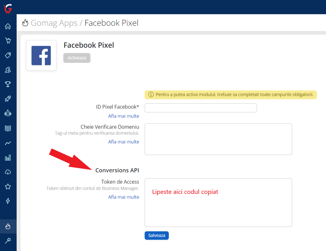
Task: Select the star favorites icon
Action: pyautogui.click(x=8, y=186)
